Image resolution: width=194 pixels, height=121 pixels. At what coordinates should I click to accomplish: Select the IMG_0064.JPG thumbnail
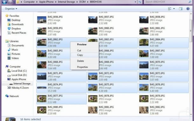[x=144, y=42]
